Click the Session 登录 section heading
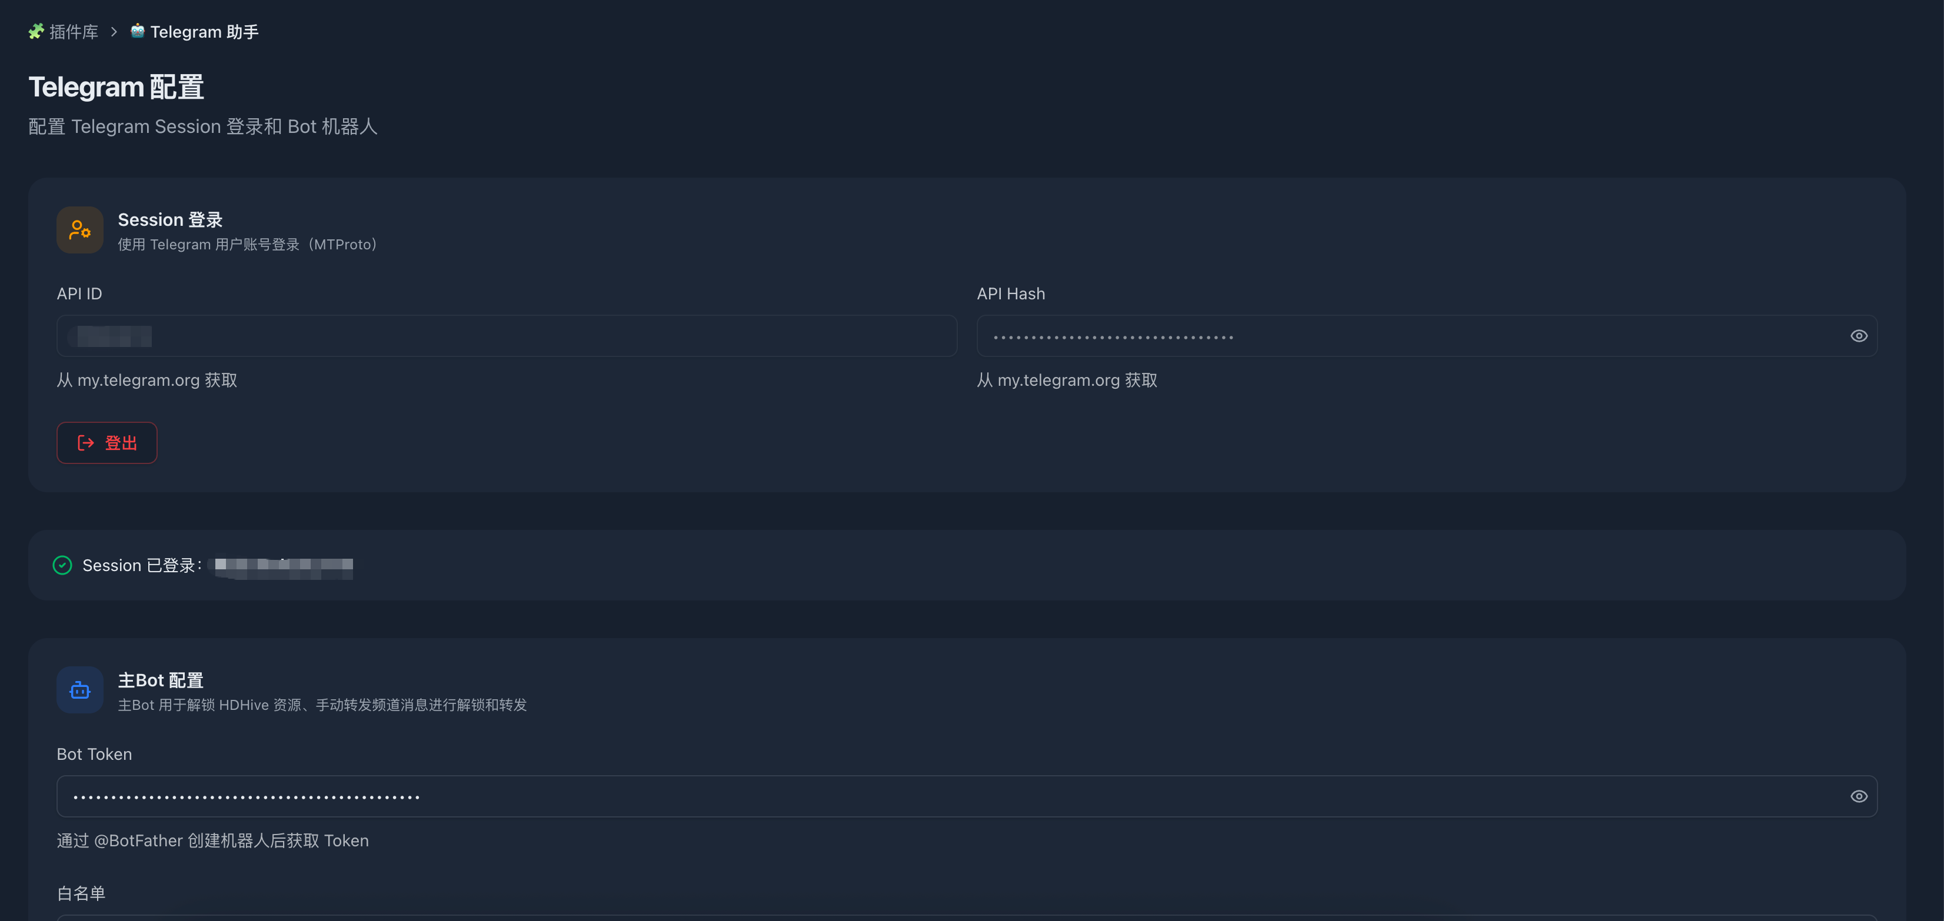Image resolution: width=1944 pixels, height=921 pixels. [x=170, y=221]
